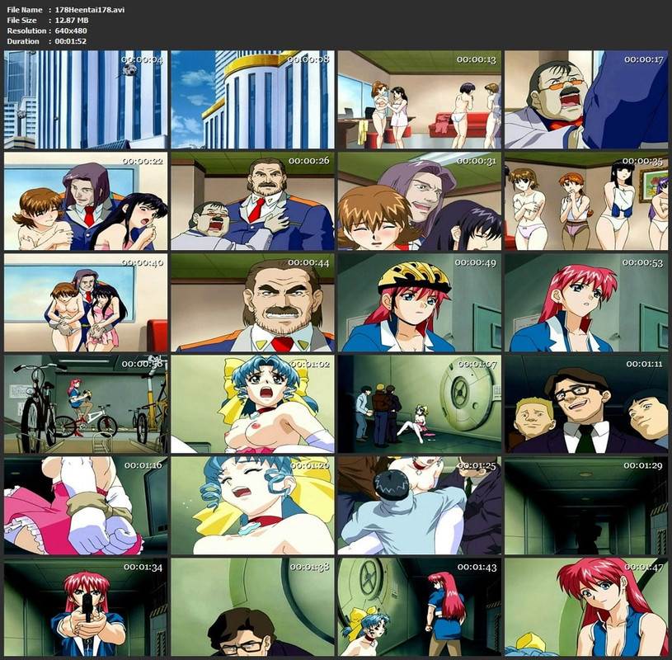Choose the thumbnail at 00:01:20
Image resolution: width=672 pixels, height=660 pixels.
(x=252, y=506)
